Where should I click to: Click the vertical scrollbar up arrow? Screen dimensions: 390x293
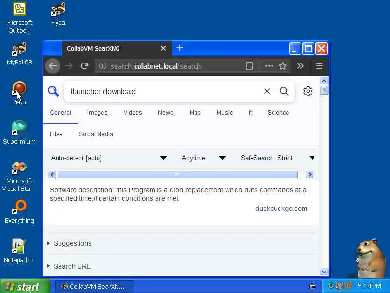pos(324,81)
